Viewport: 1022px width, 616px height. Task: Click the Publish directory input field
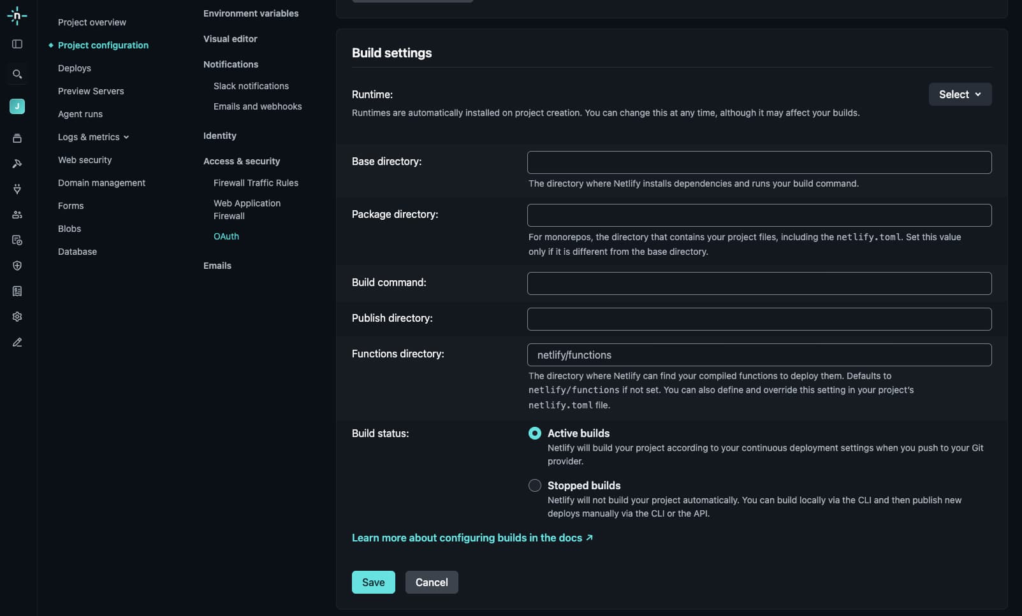click(759, 319)
